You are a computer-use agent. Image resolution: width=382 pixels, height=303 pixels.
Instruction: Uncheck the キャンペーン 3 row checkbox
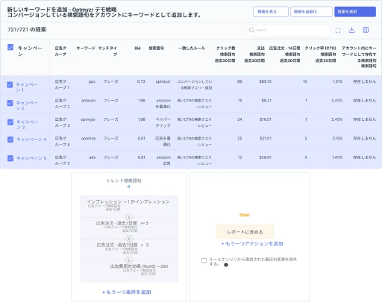10,122
